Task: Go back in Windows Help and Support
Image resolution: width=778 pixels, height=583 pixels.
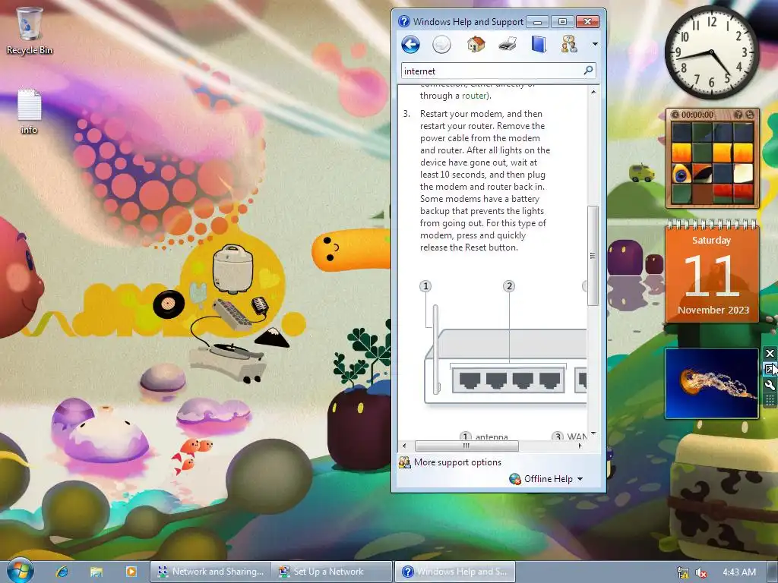Action: pyautogui.click(x=410, y=45)
